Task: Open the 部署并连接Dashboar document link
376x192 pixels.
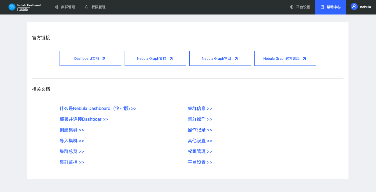Action: (x=84, y=119)
